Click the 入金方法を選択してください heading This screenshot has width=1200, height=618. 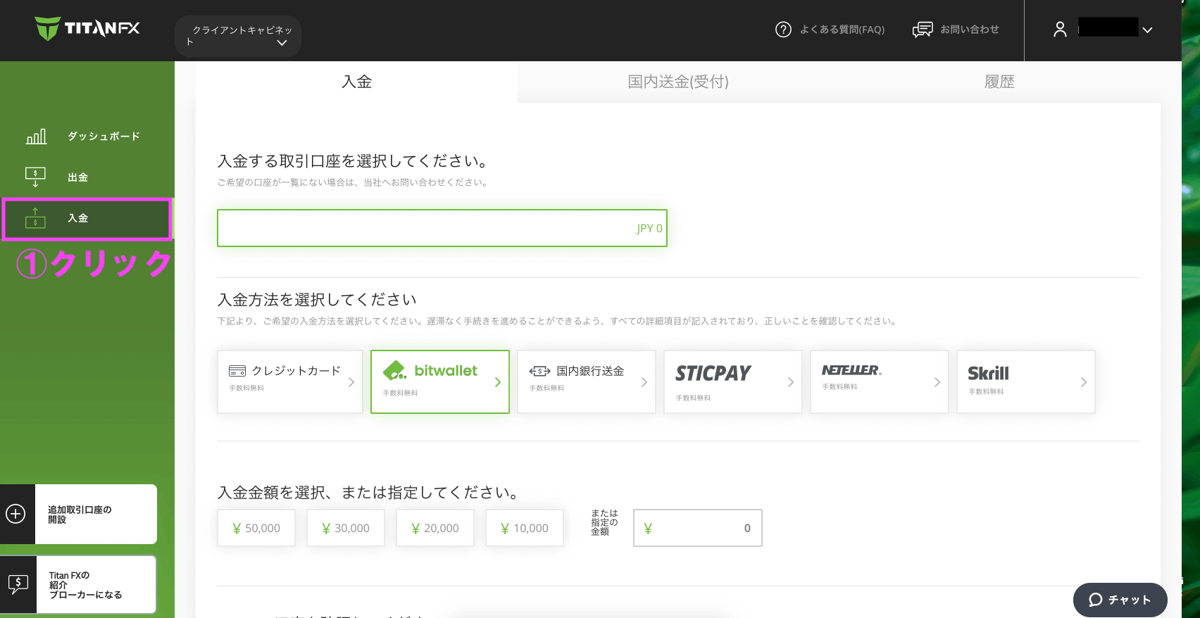(x=318, y=300)
